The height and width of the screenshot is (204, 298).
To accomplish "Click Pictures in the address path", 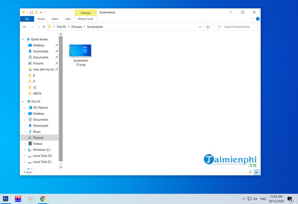I will point(76,27).
